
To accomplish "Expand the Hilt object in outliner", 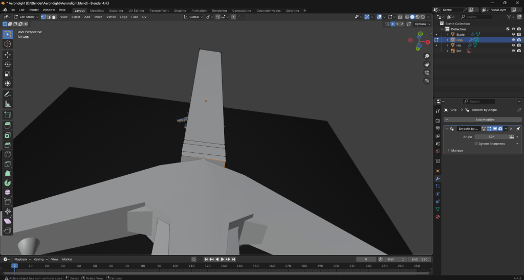I will click(447, 45).
